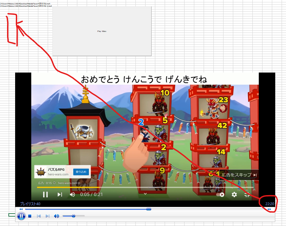
Task: Click the fast-forward double-arrow icon
Action: pos(269,209)
